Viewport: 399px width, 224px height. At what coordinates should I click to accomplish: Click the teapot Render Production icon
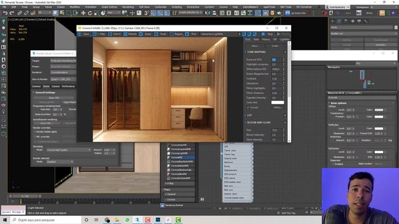click(279, 12)
